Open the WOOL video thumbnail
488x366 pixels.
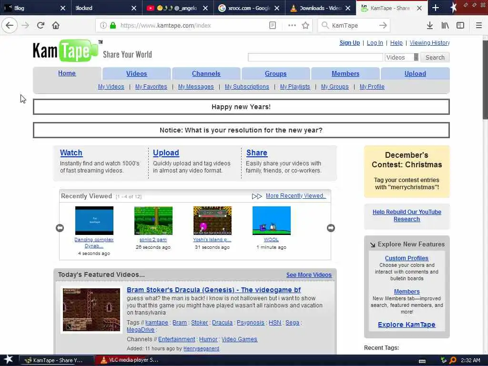pyautogui.click(x=271, y=221)
